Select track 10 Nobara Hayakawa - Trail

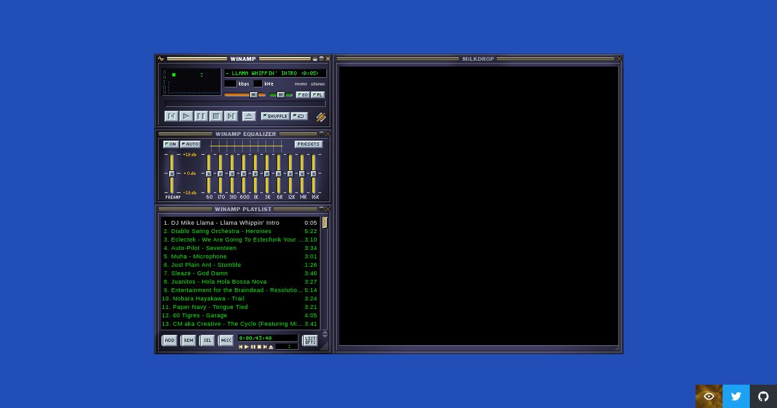click(x=240, y=299)
